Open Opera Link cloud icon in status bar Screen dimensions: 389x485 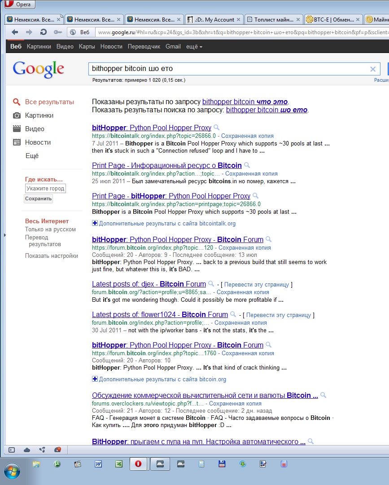click(x=27, y=450)
